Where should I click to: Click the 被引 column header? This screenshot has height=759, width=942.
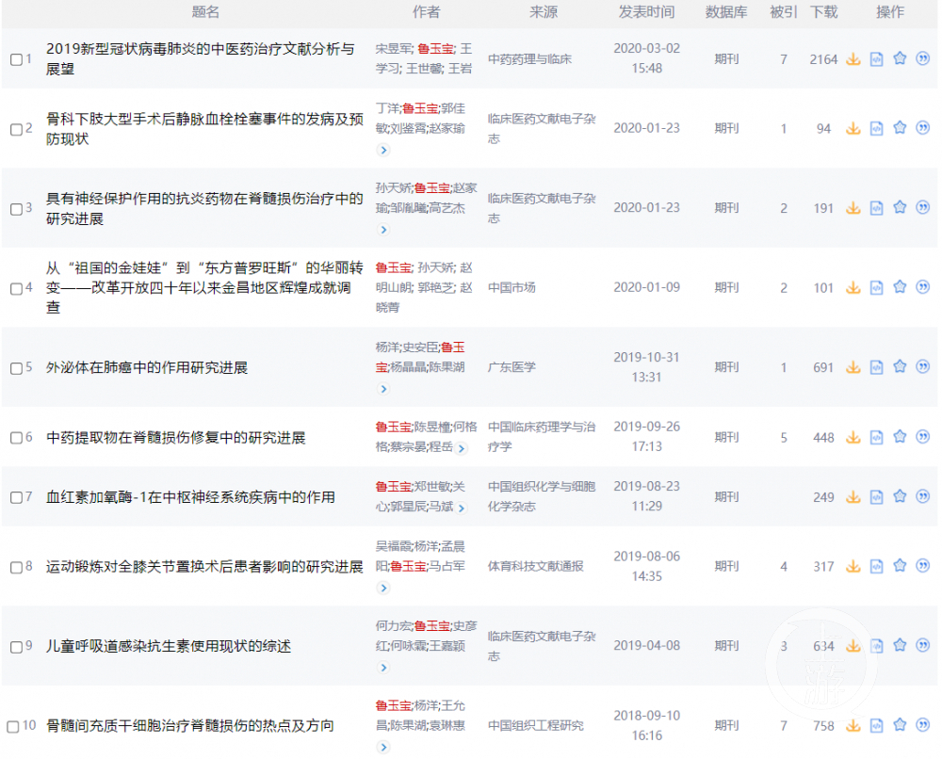coord(783,12)
